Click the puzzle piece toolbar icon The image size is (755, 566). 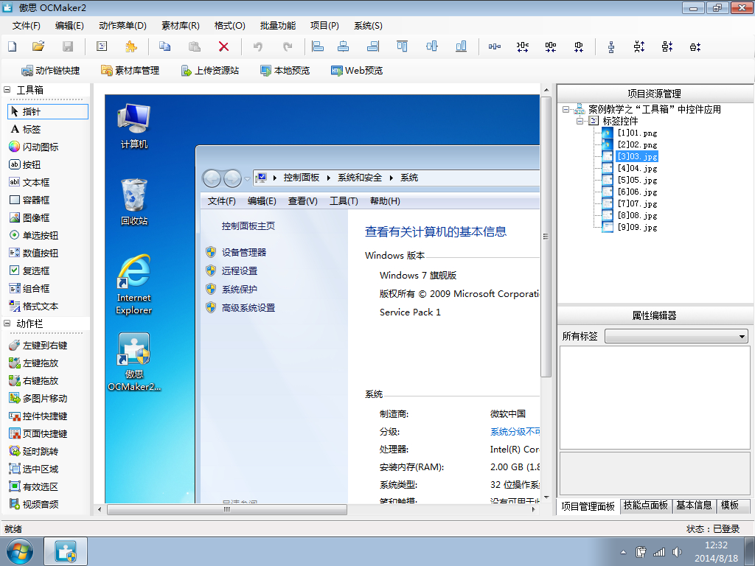[x=131, y=46]
